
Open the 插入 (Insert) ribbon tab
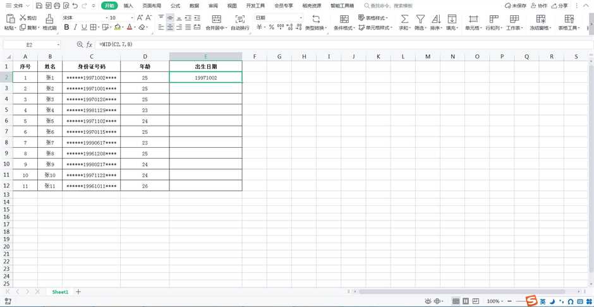[128, 6]
